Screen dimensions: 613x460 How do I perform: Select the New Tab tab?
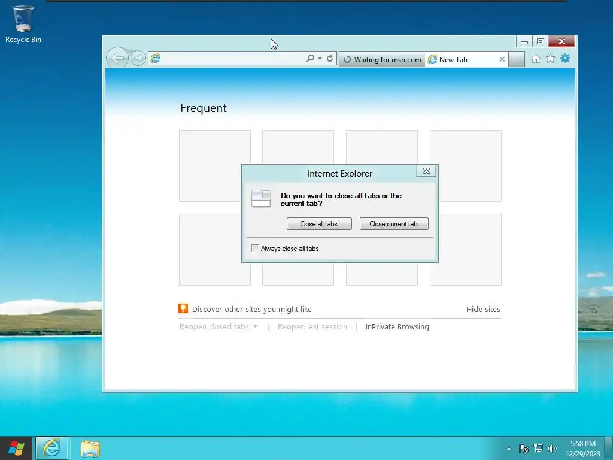click(466, 59)
